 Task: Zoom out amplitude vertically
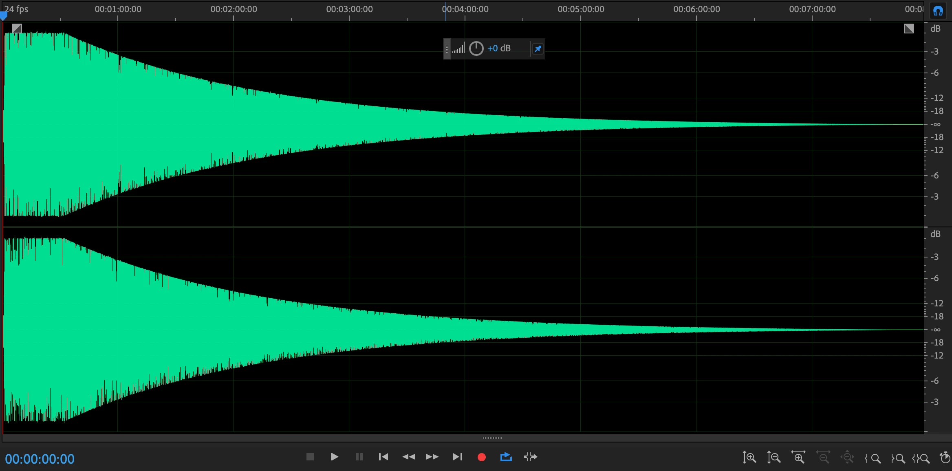pos(773,458)
